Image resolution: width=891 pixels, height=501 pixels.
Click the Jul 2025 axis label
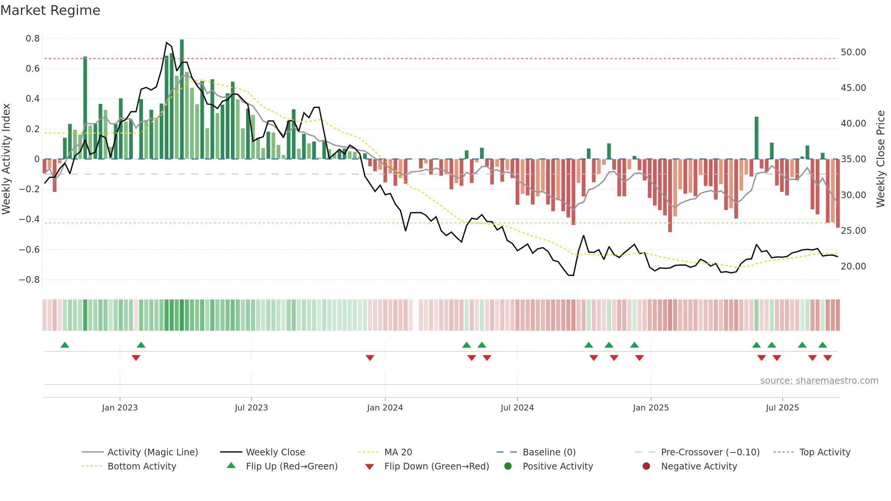coord(782,407)
